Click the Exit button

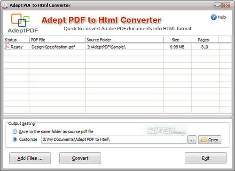coord(205,158)
